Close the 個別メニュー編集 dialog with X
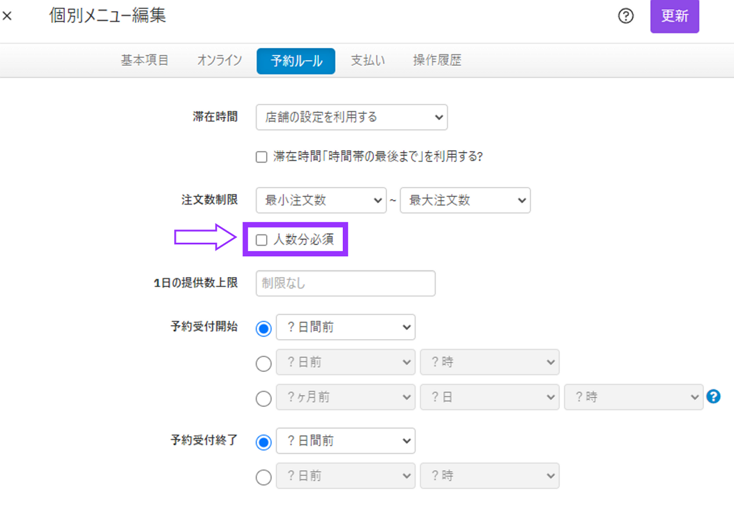The height and width of the screenshot is (508, 734). click(7, 16)
